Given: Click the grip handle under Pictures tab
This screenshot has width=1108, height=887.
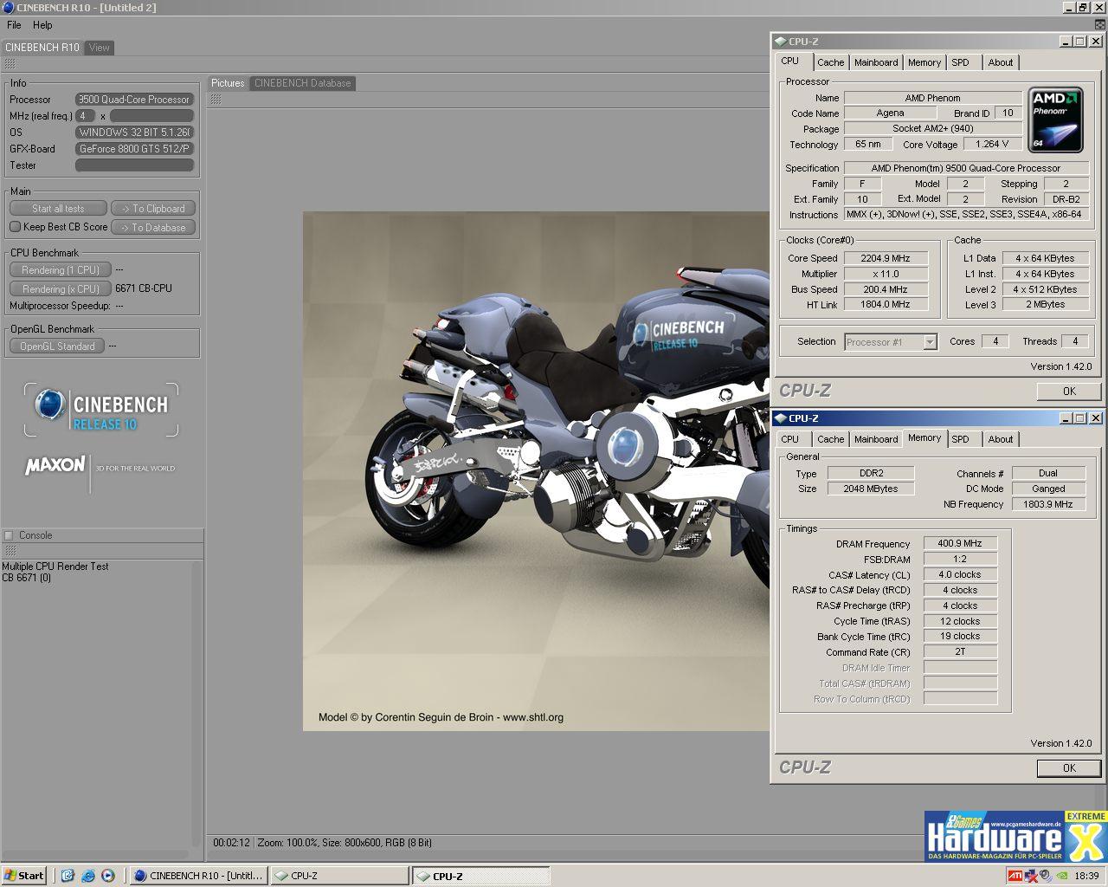Looking at the screenshot, I should tap(216, 100).
